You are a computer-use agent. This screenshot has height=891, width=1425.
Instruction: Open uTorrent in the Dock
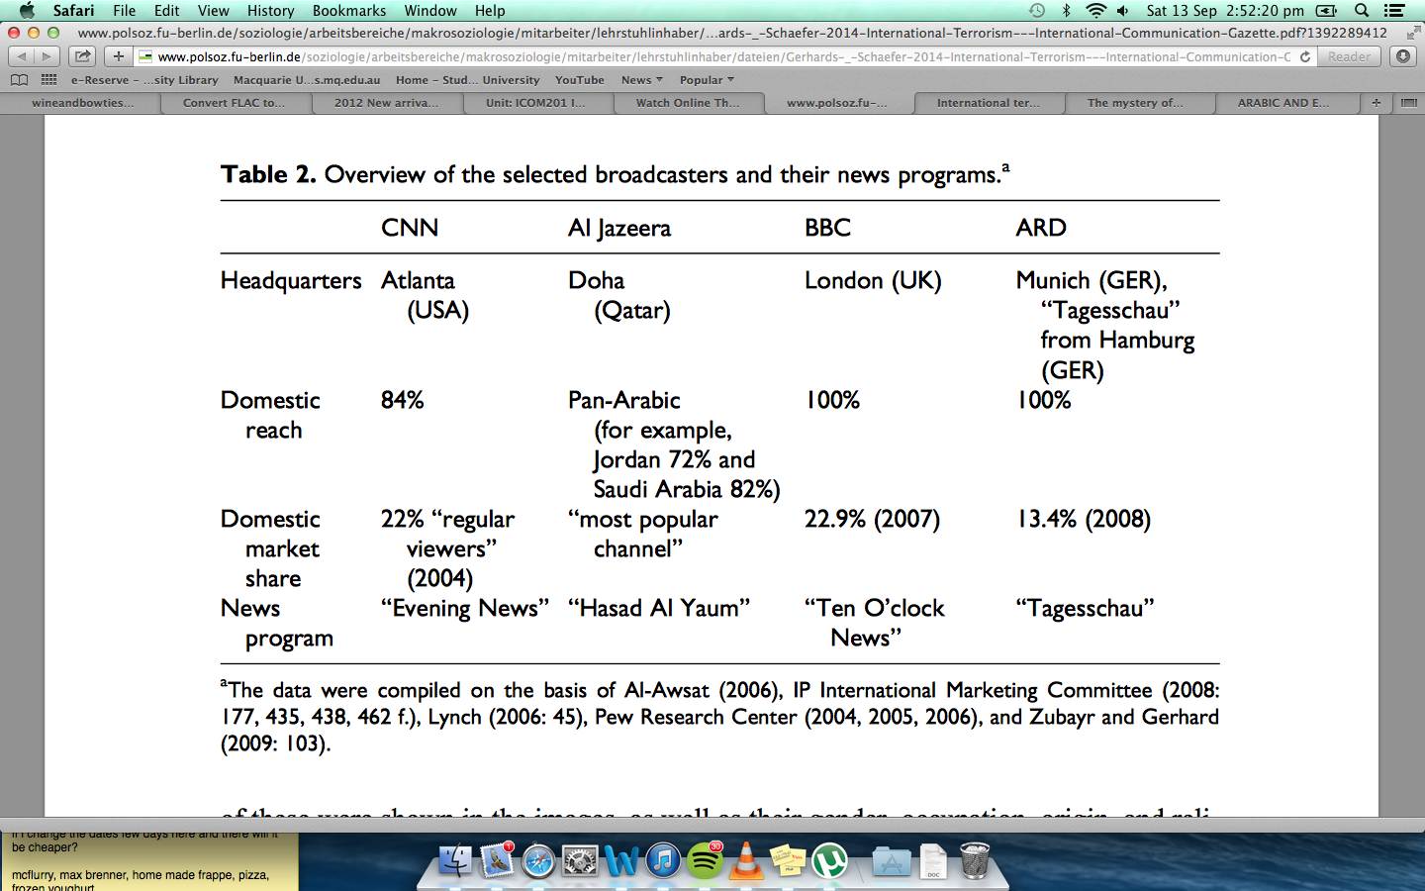pos(829,860)
